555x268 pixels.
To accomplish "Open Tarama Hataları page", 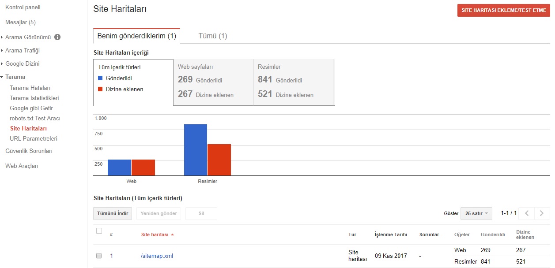I will coord(30,88).
